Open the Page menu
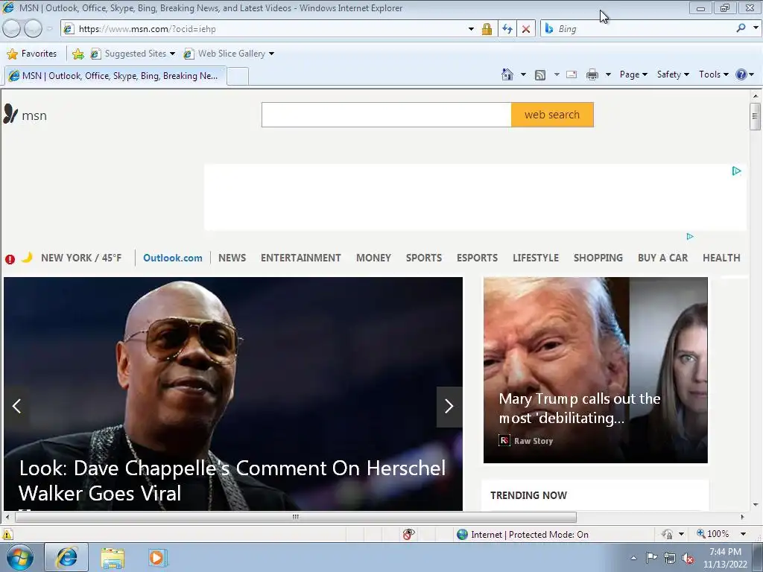 click(x=633, y=74)
